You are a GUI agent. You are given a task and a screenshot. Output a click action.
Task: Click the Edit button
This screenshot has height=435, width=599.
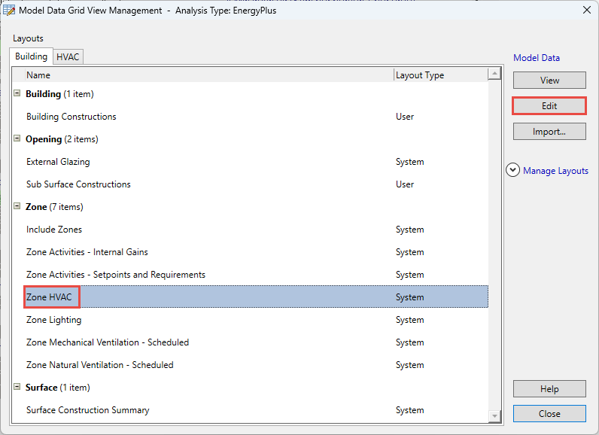(x=549, y=106)
